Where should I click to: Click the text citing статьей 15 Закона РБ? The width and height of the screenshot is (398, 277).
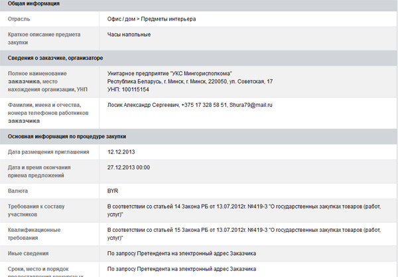pos(244,234)
